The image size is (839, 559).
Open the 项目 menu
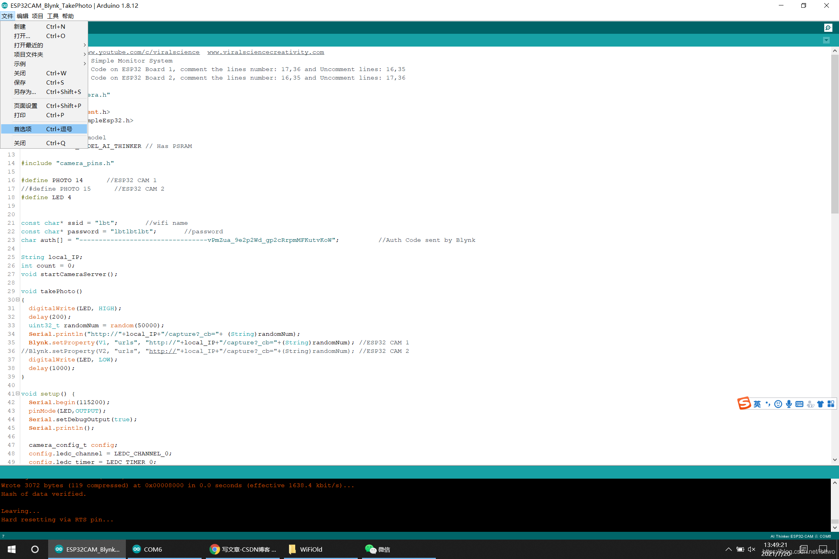tap(38, 16)
